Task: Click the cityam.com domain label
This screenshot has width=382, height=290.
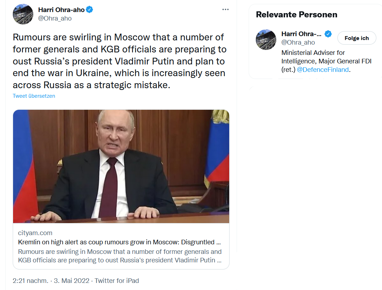Action: coord(35,233)
